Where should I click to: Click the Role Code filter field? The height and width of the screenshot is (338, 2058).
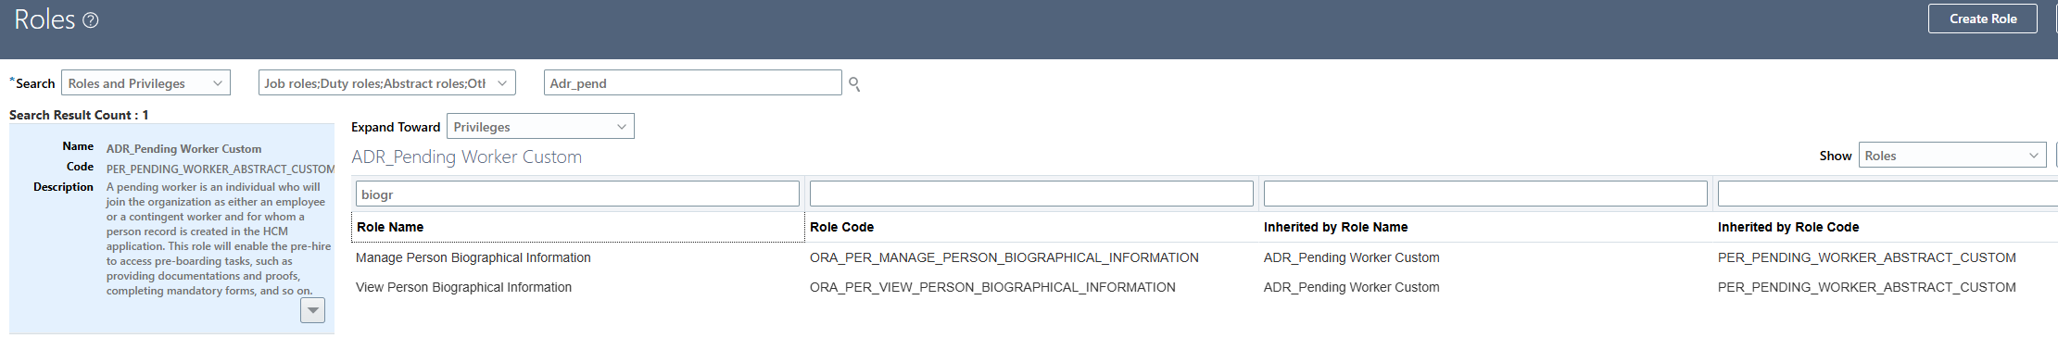coord(1031,194)
